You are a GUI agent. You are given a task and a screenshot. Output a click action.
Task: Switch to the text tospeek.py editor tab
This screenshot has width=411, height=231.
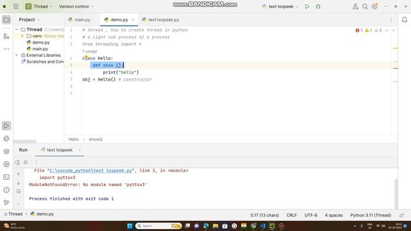click(x=161, y=20)
